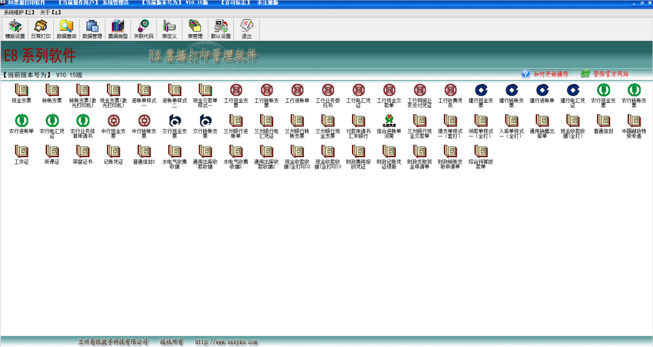Click the 退出 exit icon
This screenshot has height=347, width=653.
(247, 29)
